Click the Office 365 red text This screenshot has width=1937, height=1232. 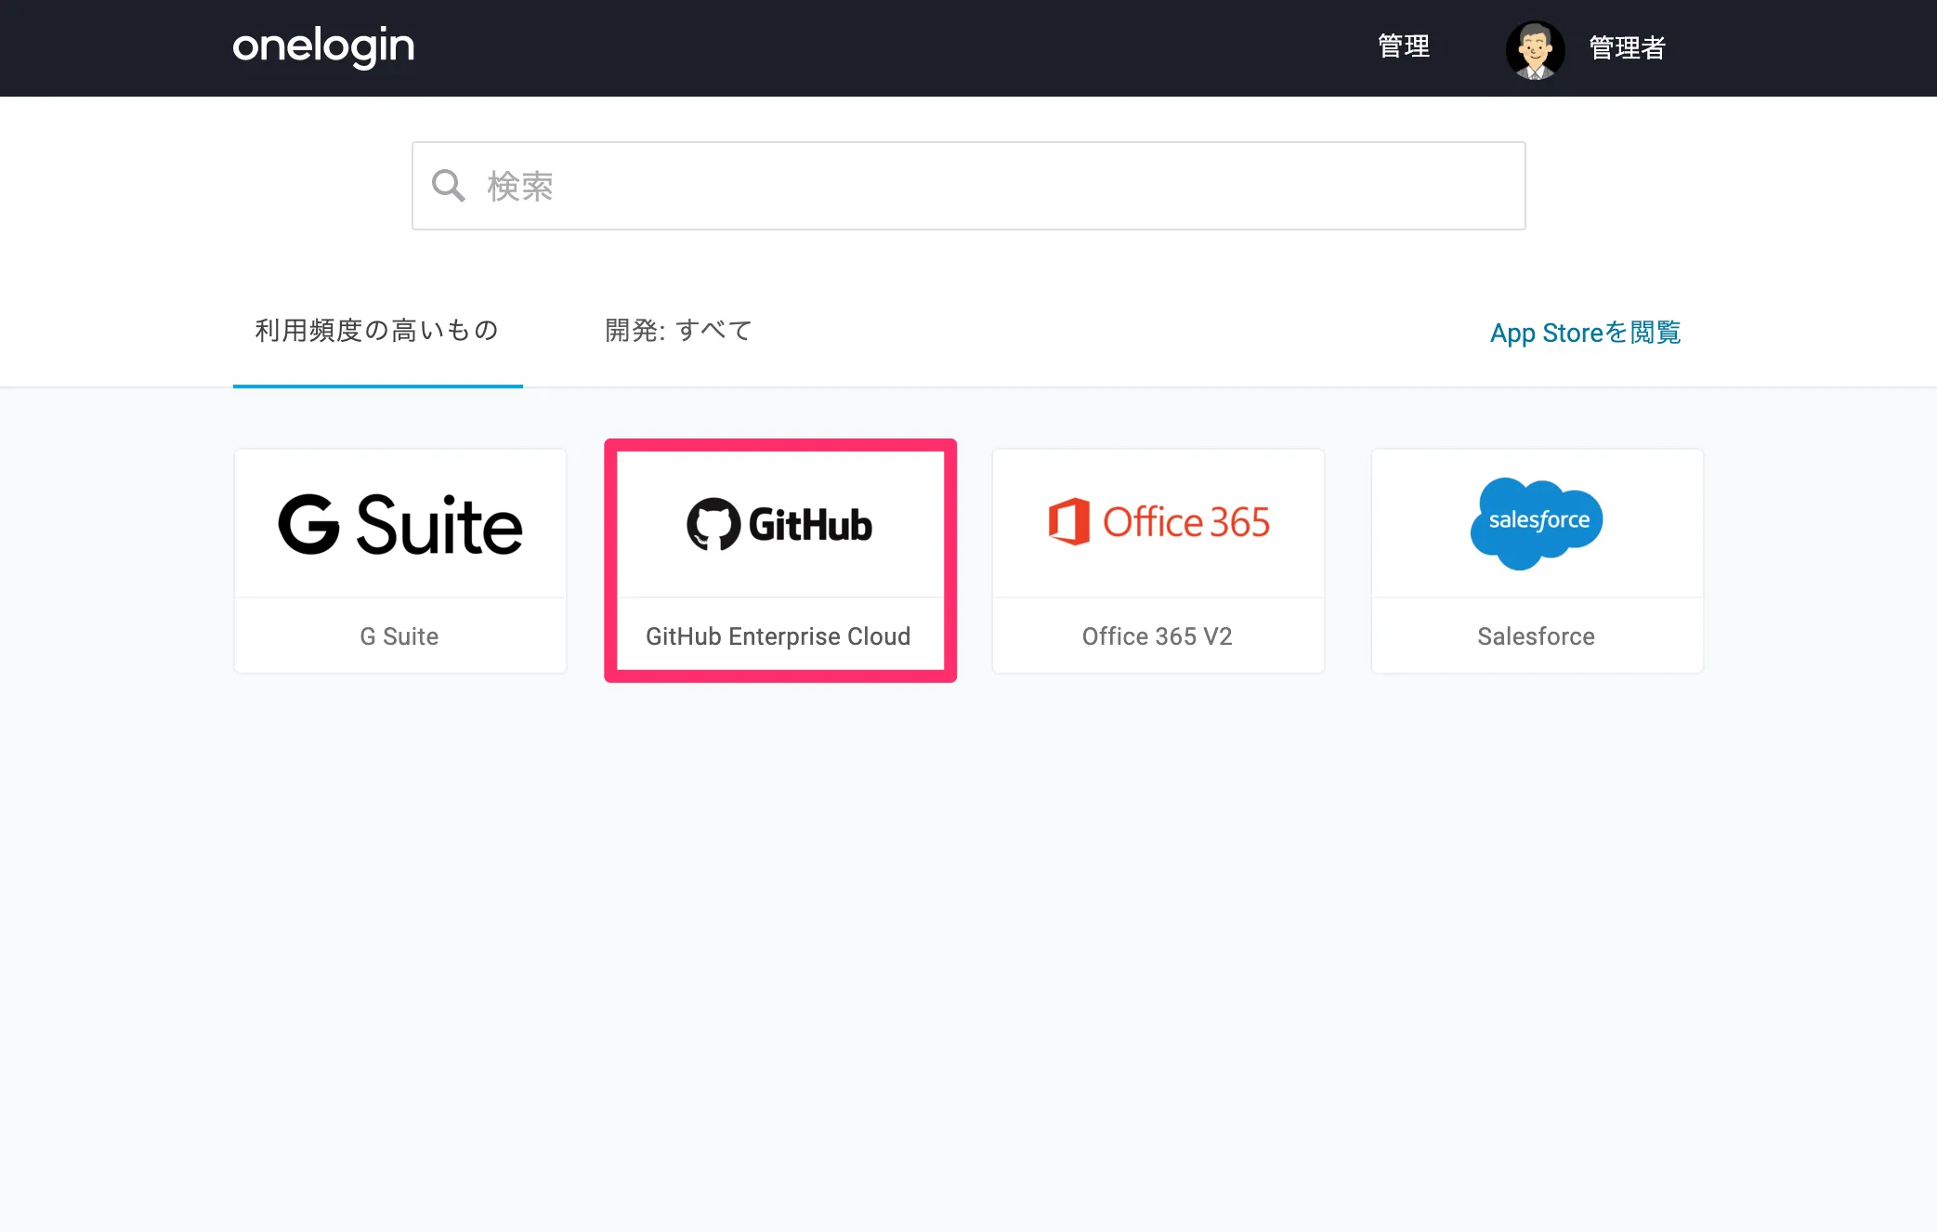(x=1185, y=522)
